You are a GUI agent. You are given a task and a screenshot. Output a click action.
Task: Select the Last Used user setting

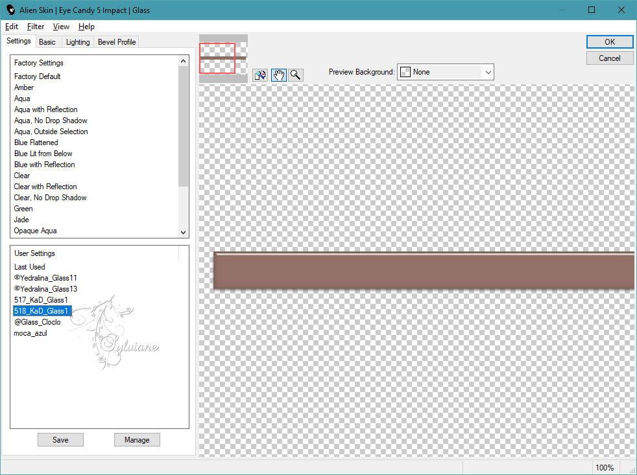coord(29,267)
